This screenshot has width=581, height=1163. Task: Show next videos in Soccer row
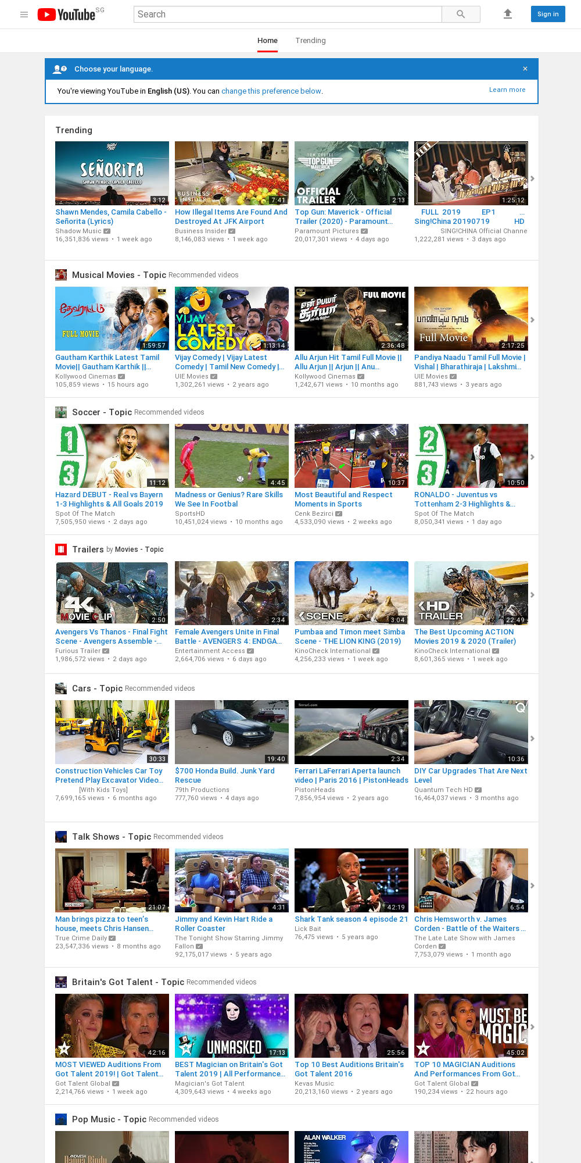(x=532, y=457)
